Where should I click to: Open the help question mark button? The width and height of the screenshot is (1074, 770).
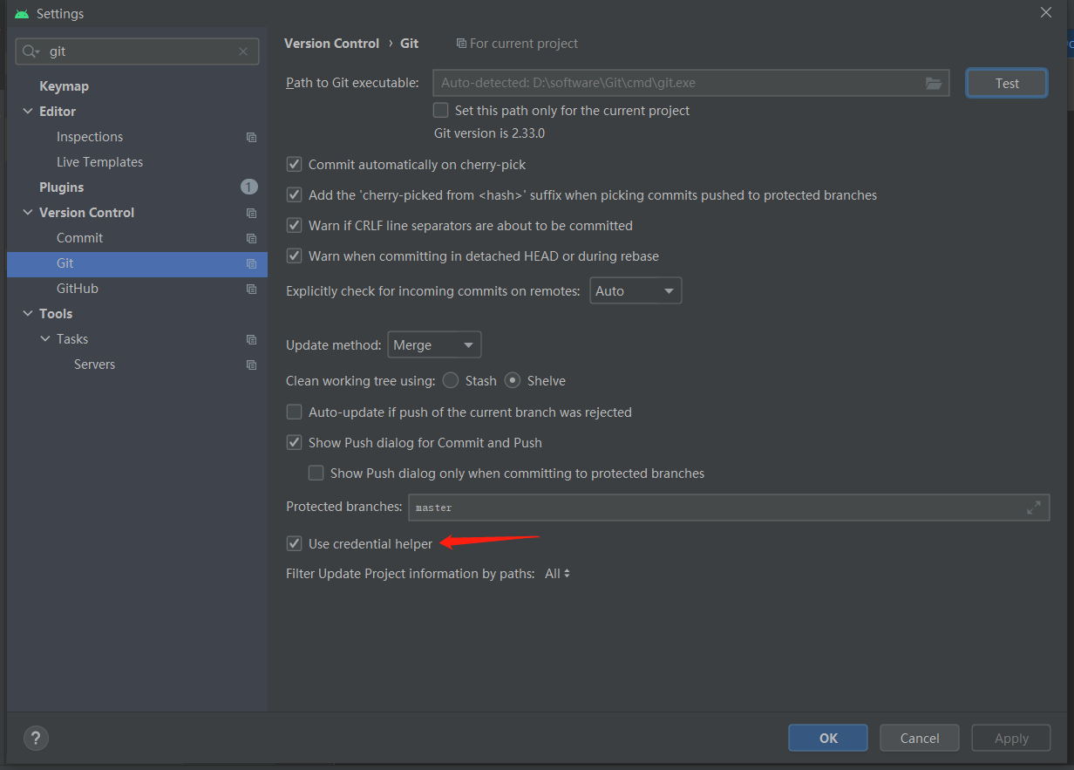(x=36, y=738)
